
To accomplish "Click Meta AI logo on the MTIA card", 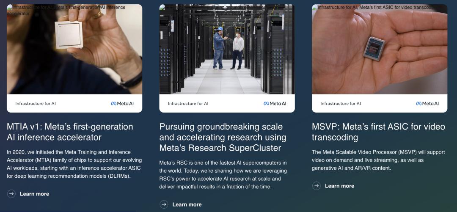I will 122,104.
